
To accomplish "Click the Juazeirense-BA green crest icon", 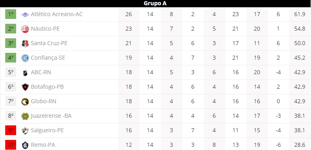I will 25,116.
